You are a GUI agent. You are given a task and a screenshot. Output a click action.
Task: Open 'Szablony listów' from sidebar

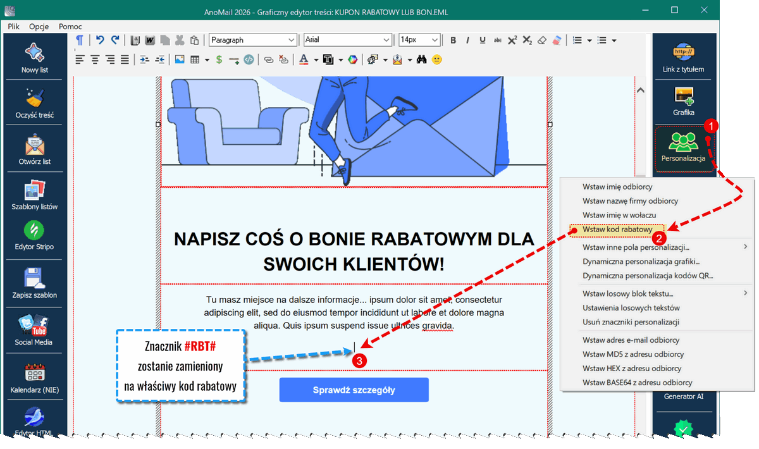(x=35, y=194)
